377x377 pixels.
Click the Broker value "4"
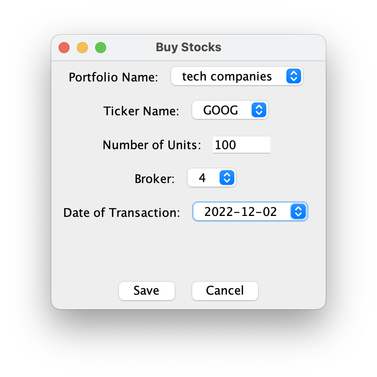coord(203,178)
